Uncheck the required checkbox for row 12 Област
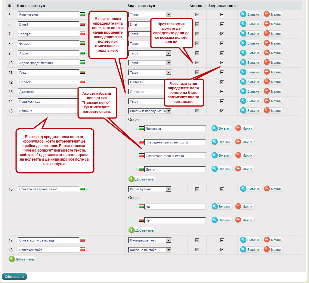The height and width of the screenshot is (283, 309). coord(222,82)
